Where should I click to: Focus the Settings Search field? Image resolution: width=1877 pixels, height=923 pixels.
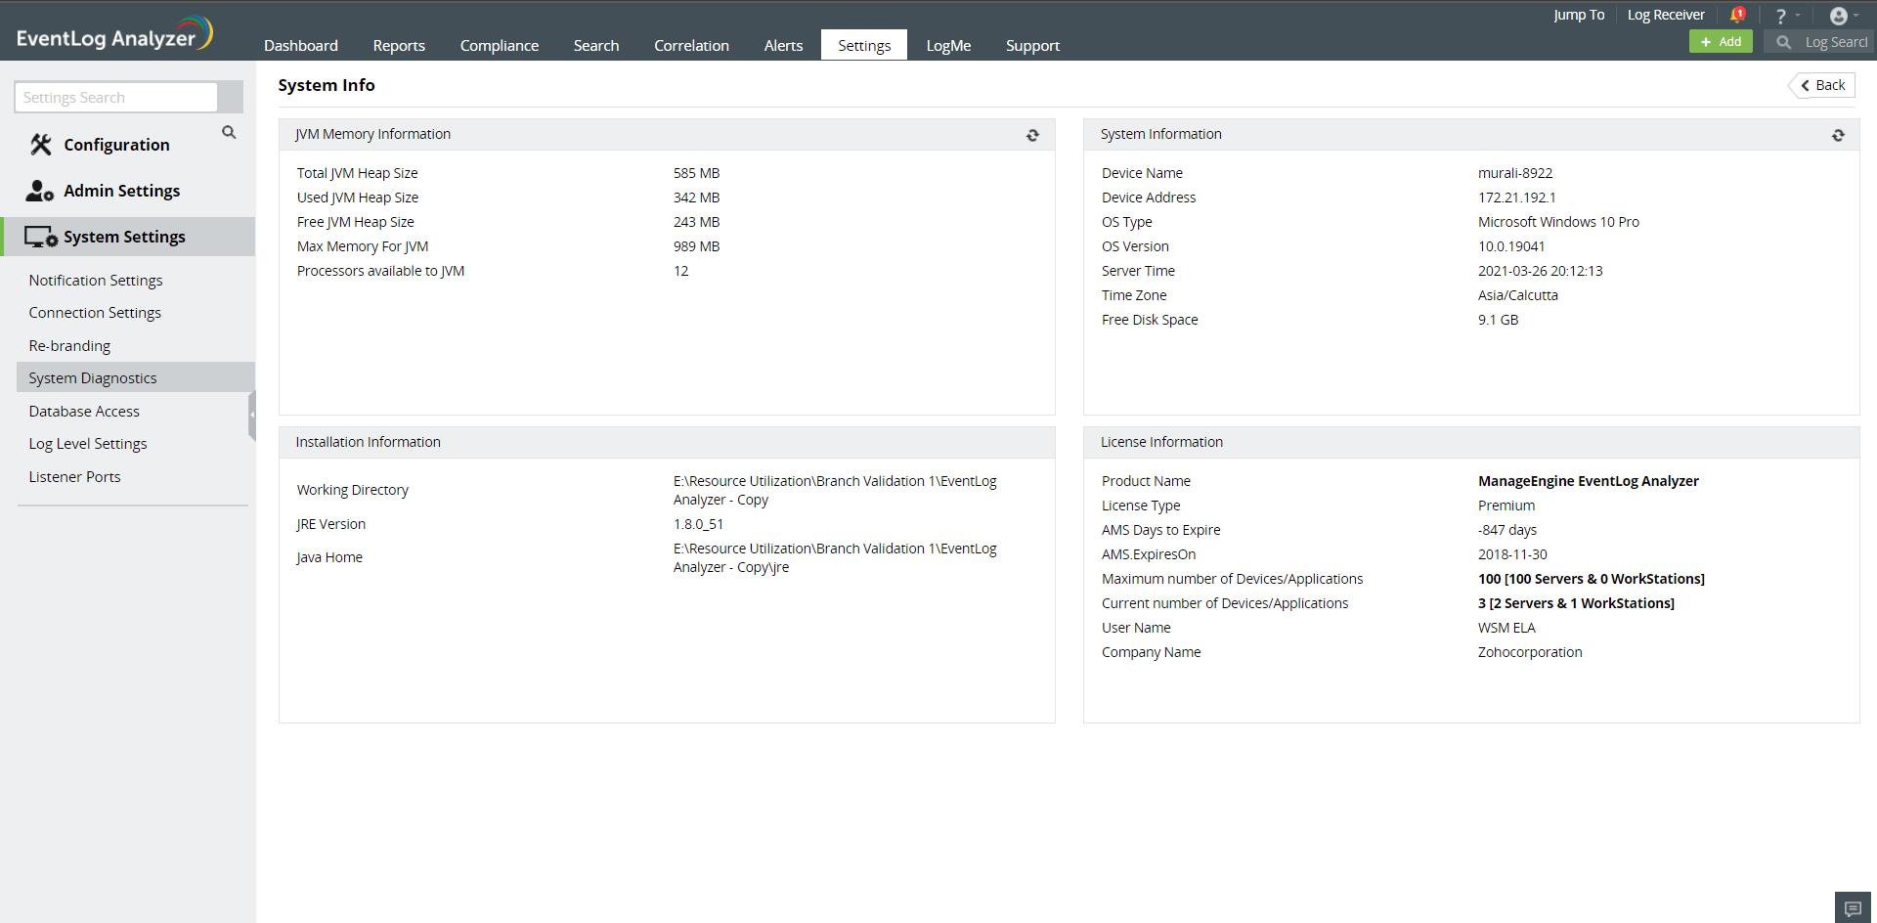pos(116,97)
